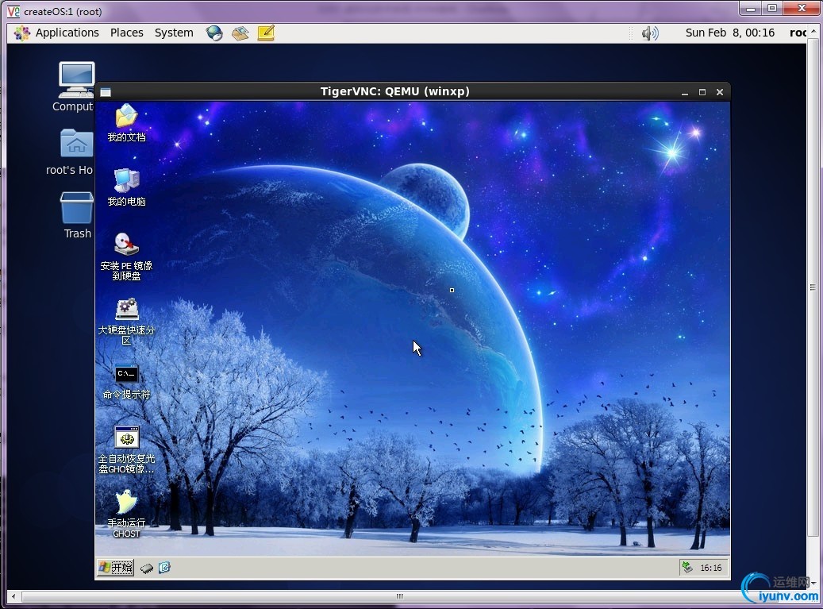Launch 命令提示符 command prompt icon

pos(126,374)
